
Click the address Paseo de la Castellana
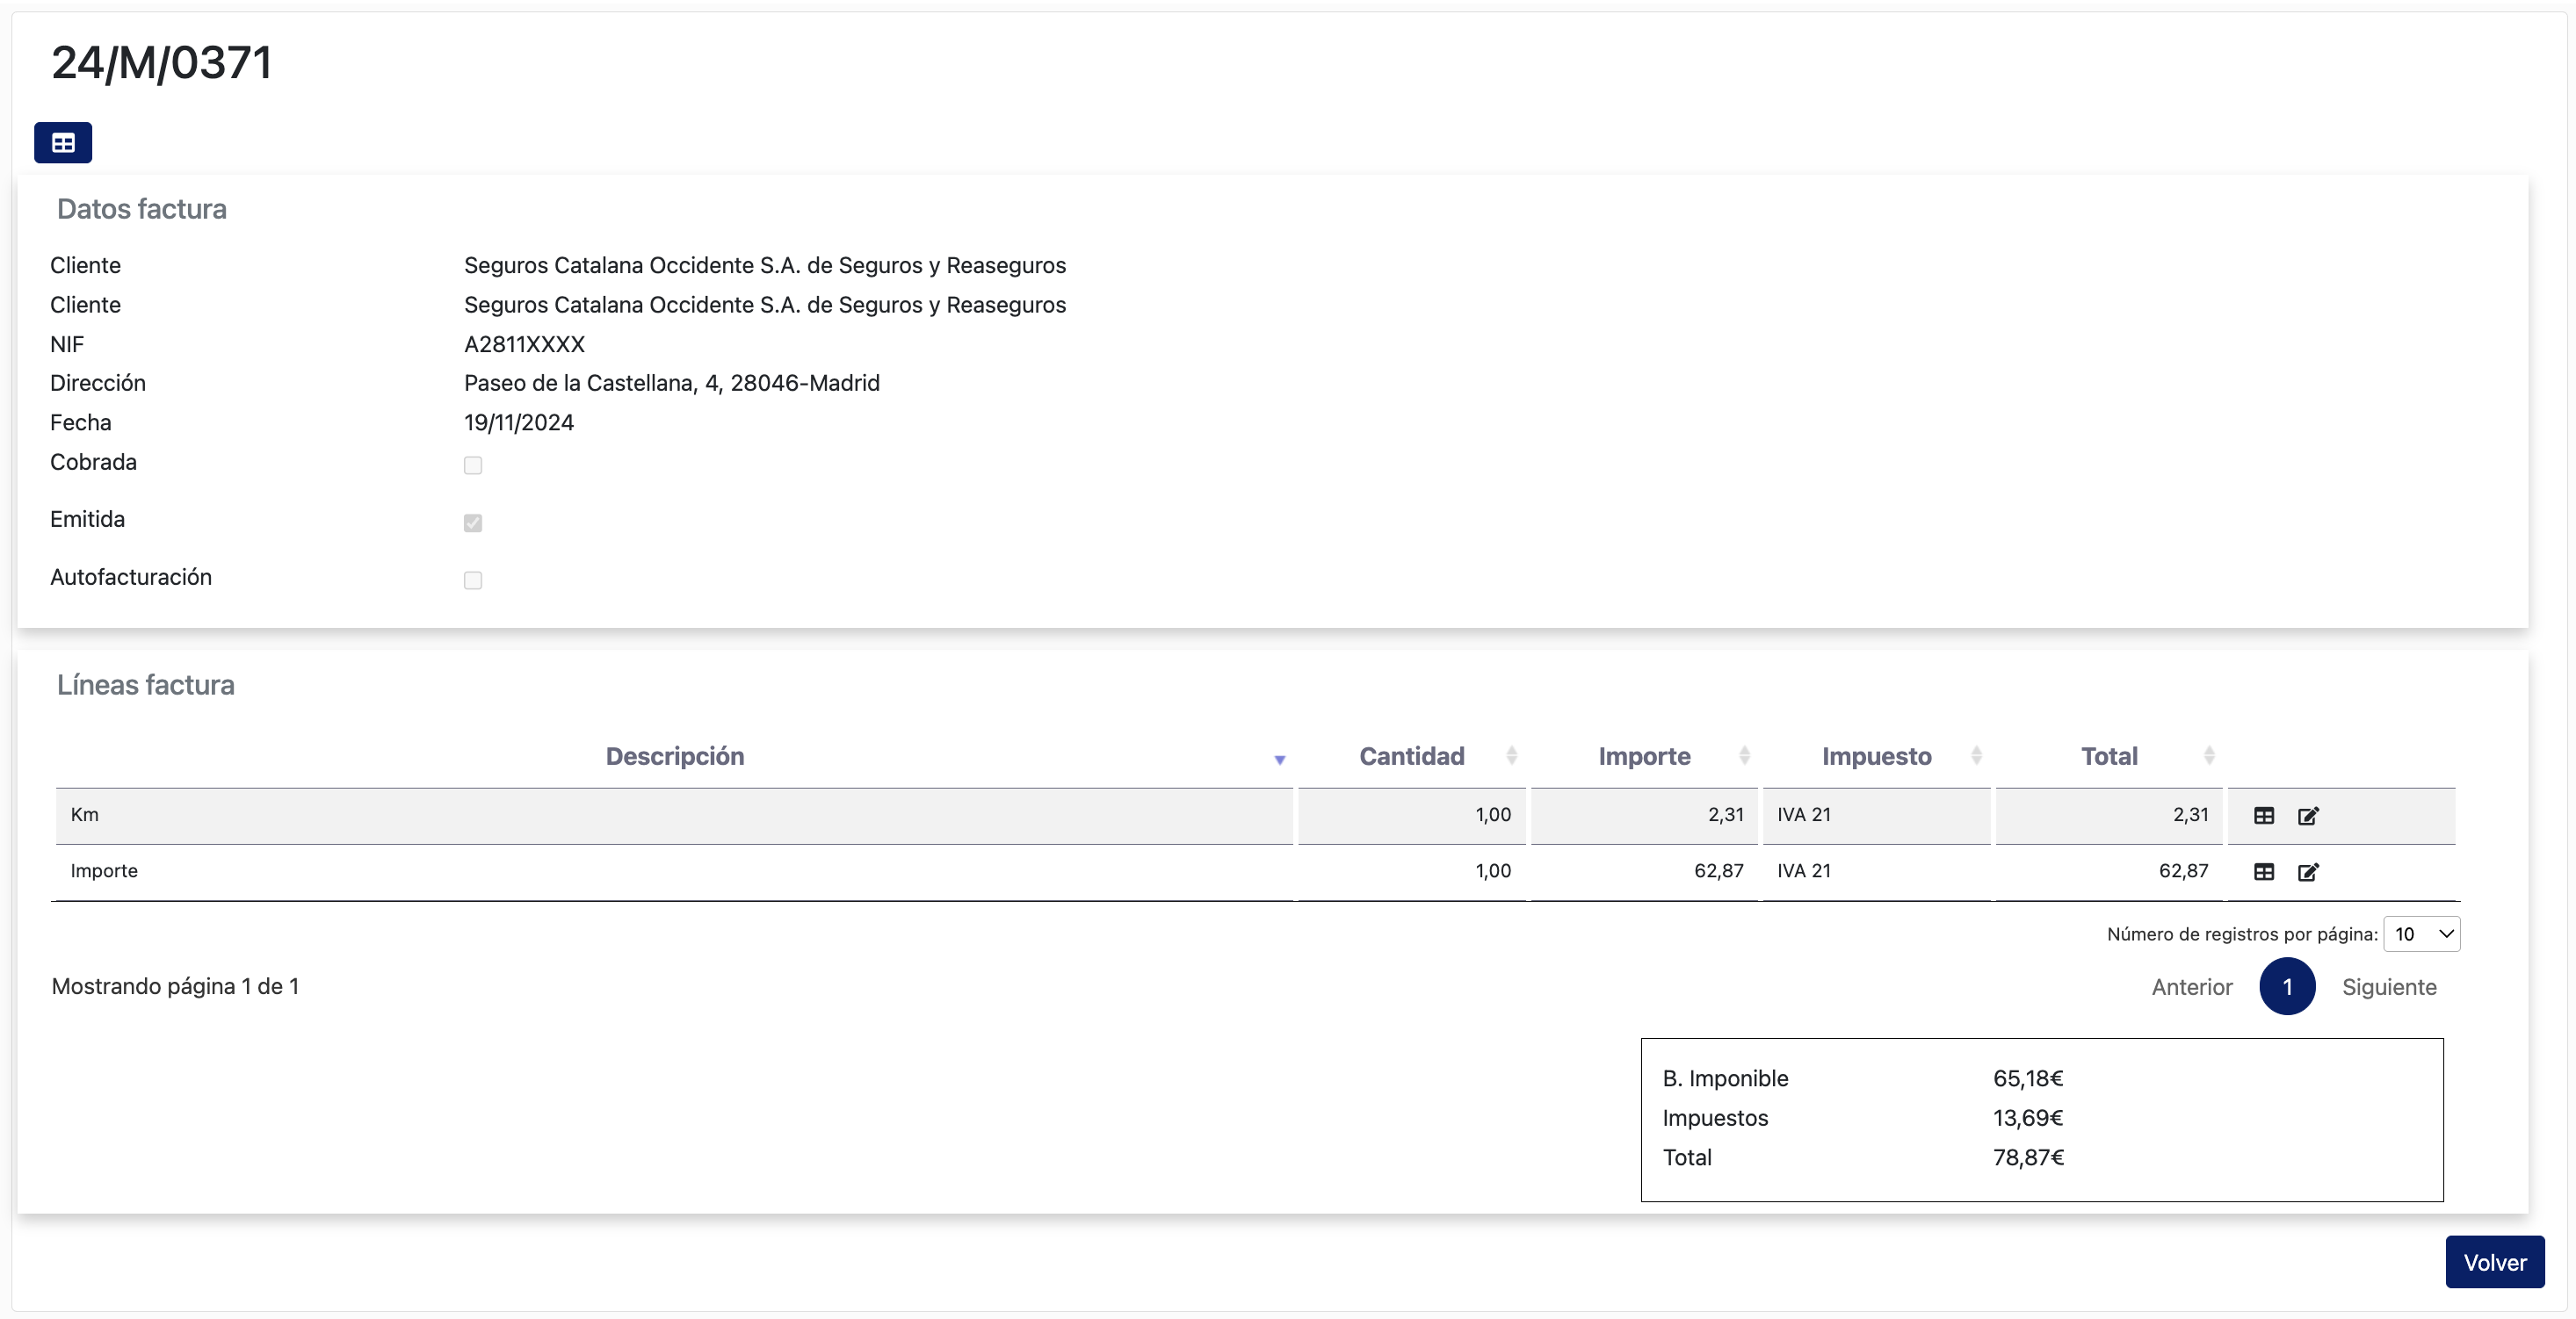[672, 384]
